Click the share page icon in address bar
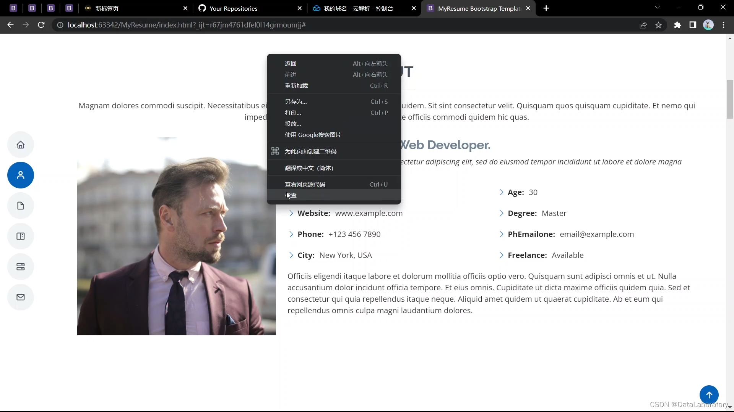Image resolution: width=734 pixels, height=412 pixels. [643, 25]
